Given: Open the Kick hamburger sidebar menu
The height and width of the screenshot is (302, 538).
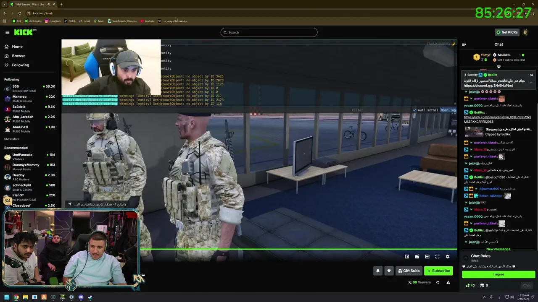Looking at the screenshot, I should click(x=7, y=32).
